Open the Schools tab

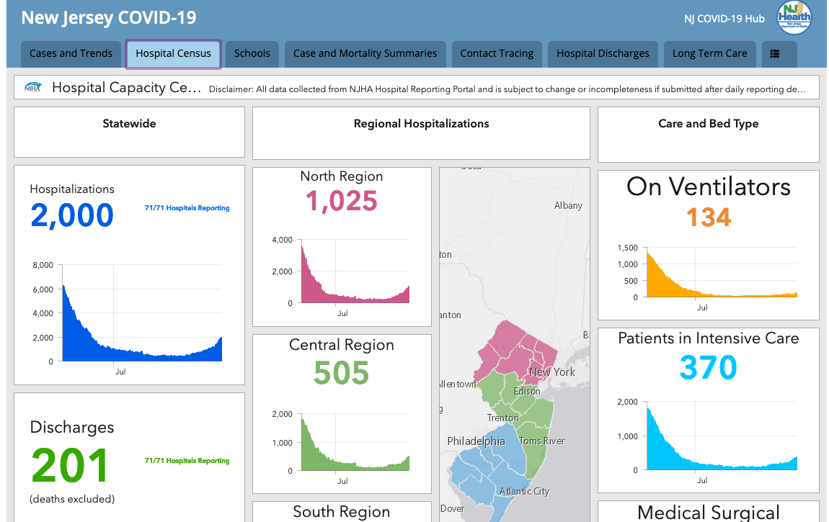252,54
